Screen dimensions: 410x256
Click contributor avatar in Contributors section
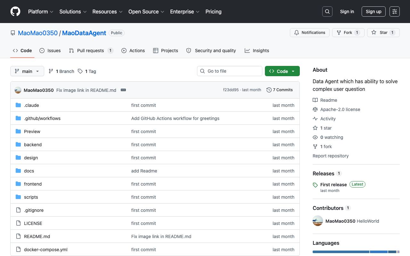coord(318,221)
